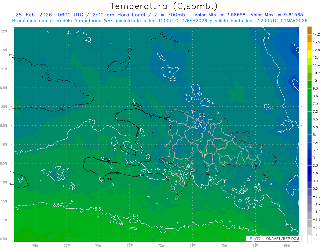
Task: Click the 74W longitude axis label
Action: coord(98,245)
